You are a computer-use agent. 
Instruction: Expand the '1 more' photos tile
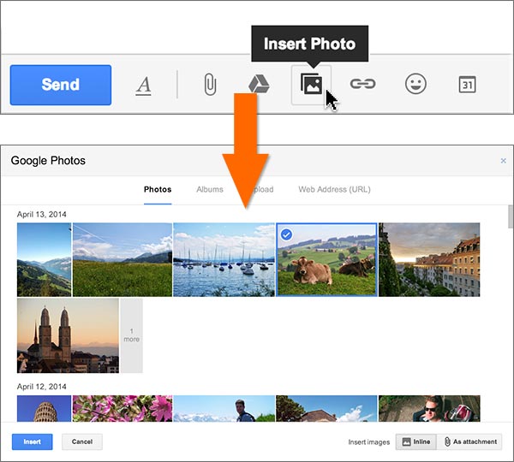coord(131,335)
